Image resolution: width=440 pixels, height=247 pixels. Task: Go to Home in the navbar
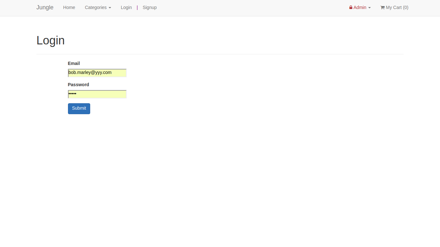click(69, 7)
